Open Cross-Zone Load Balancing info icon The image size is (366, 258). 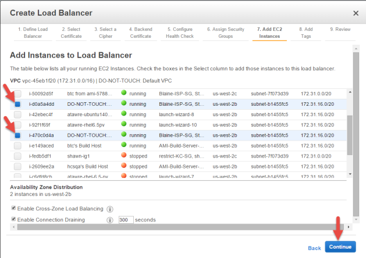(110, 209)
